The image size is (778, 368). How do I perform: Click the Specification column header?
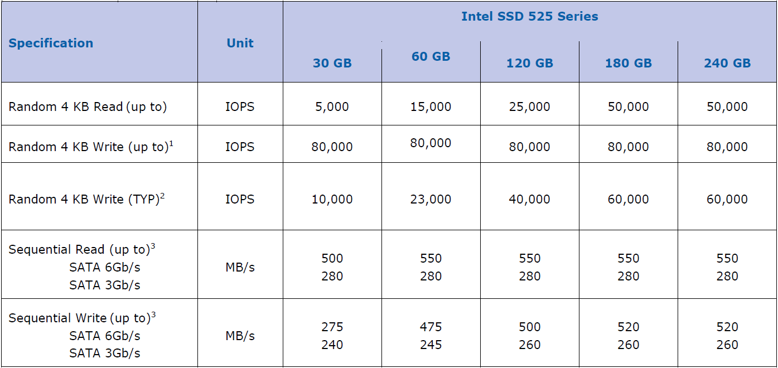click(x=51, y=43)
